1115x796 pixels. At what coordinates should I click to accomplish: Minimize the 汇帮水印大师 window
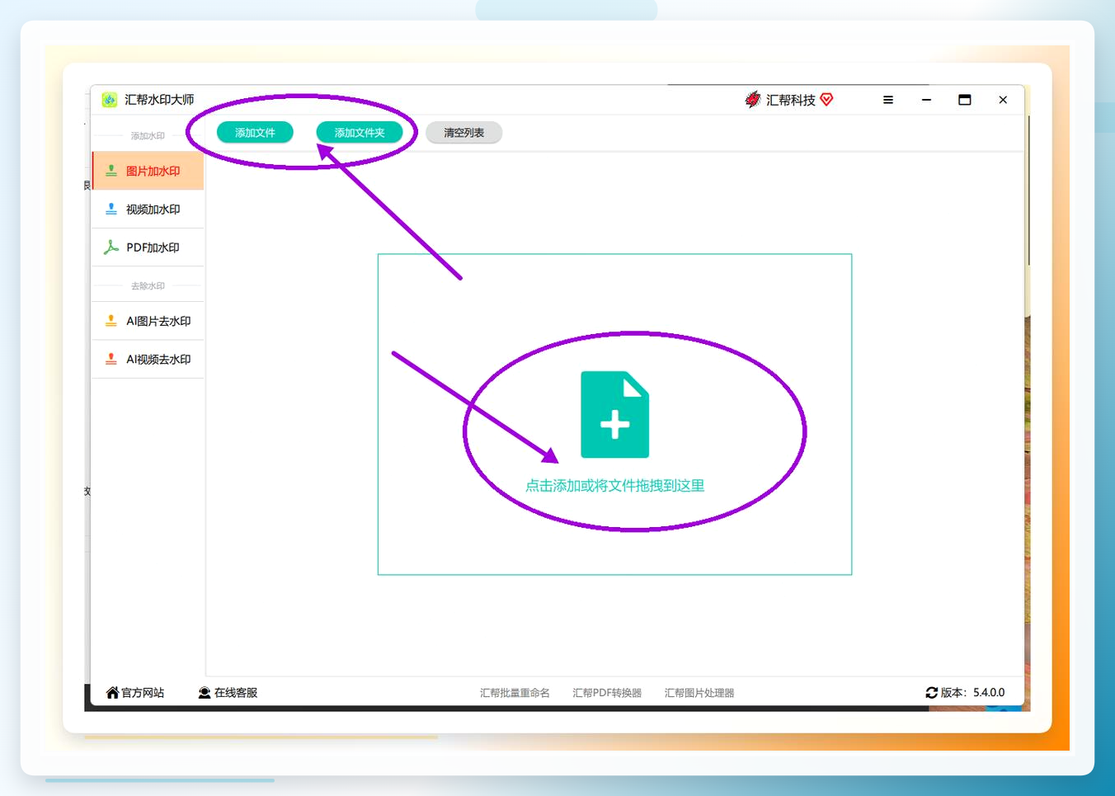point(926,100)
